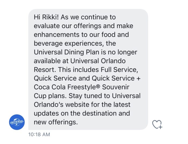Click the globe logo inside the sender avatar
Image resolution: width=188 pixels, height=144 pixels.
[17, 122]
